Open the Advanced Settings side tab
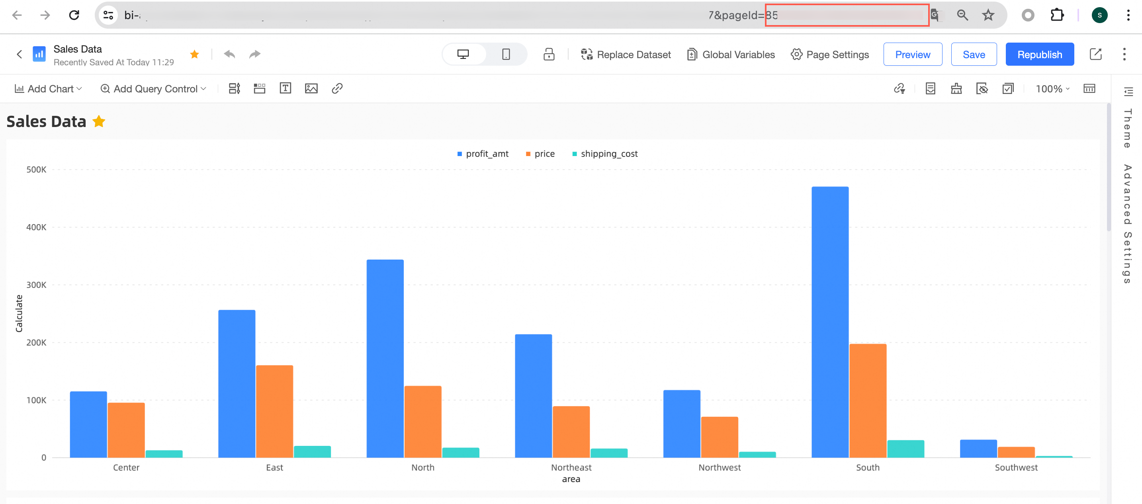 click(1127, 224)
